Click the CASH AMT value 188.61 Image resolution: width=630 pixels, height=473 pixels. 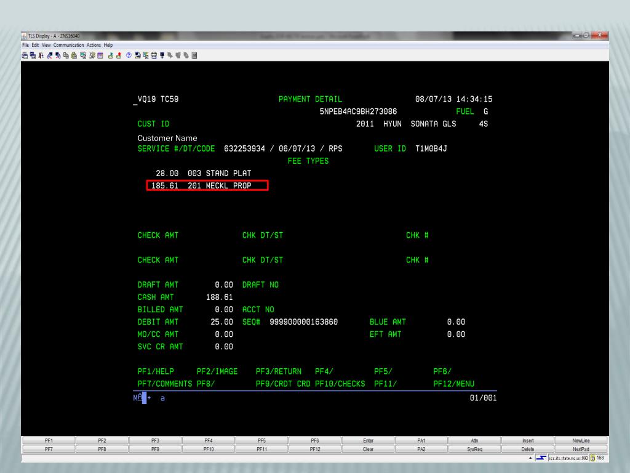coord(220,297)
